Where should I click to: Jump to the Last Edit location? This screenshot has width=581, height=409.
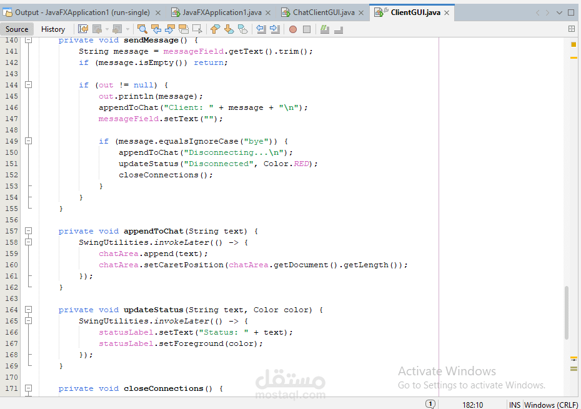pyautogui.click(x=83, y=29)
